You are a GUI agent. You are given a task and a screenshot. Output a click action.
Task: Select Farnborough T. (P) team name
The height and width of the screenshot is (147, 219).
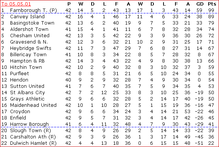pyautogui.click(x=34, y=10)
